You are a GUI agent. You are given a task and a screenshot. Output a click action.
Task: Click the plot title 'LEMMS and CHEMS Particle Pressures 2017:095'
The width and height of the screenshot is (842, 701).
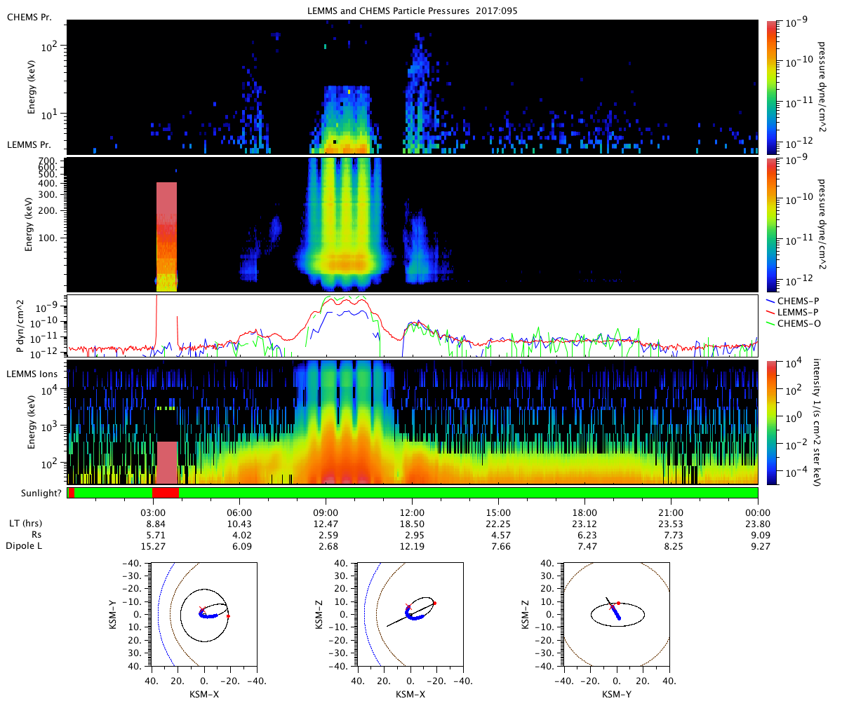tap(413, 11)
